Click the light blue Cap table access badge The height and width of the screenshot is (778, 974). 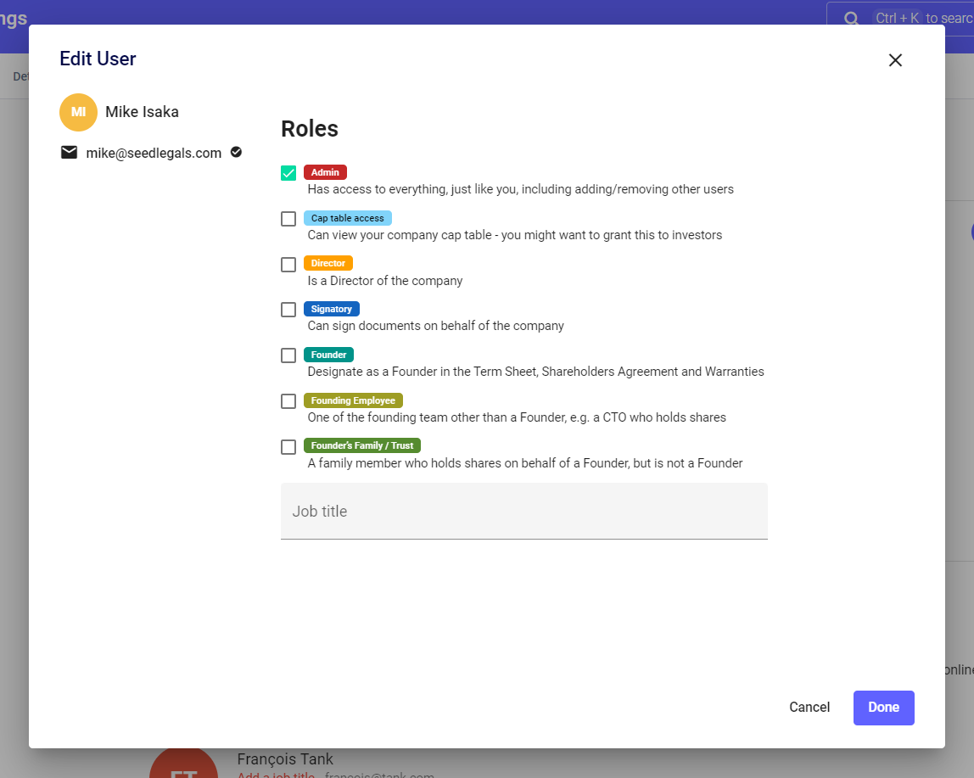click(347, 218)
